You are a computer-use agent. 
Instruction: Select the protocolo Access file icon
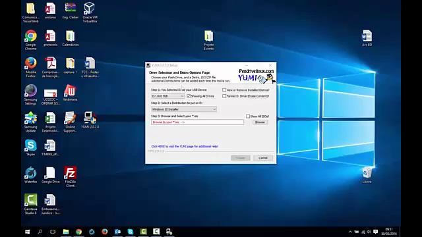tap(50, 38)
